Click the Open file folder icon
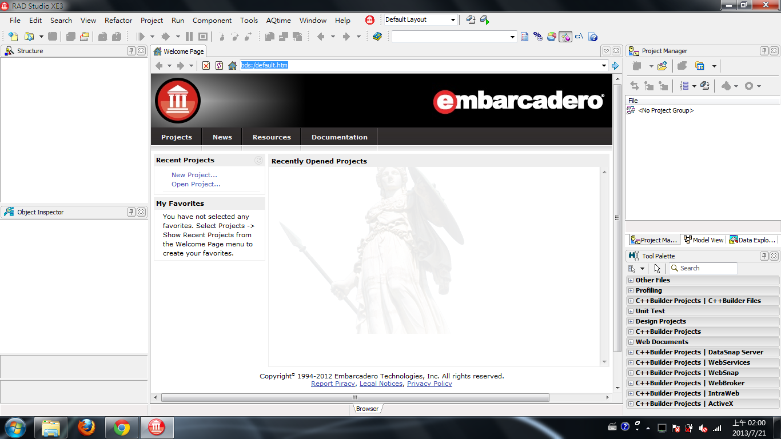 click(29, 37)
